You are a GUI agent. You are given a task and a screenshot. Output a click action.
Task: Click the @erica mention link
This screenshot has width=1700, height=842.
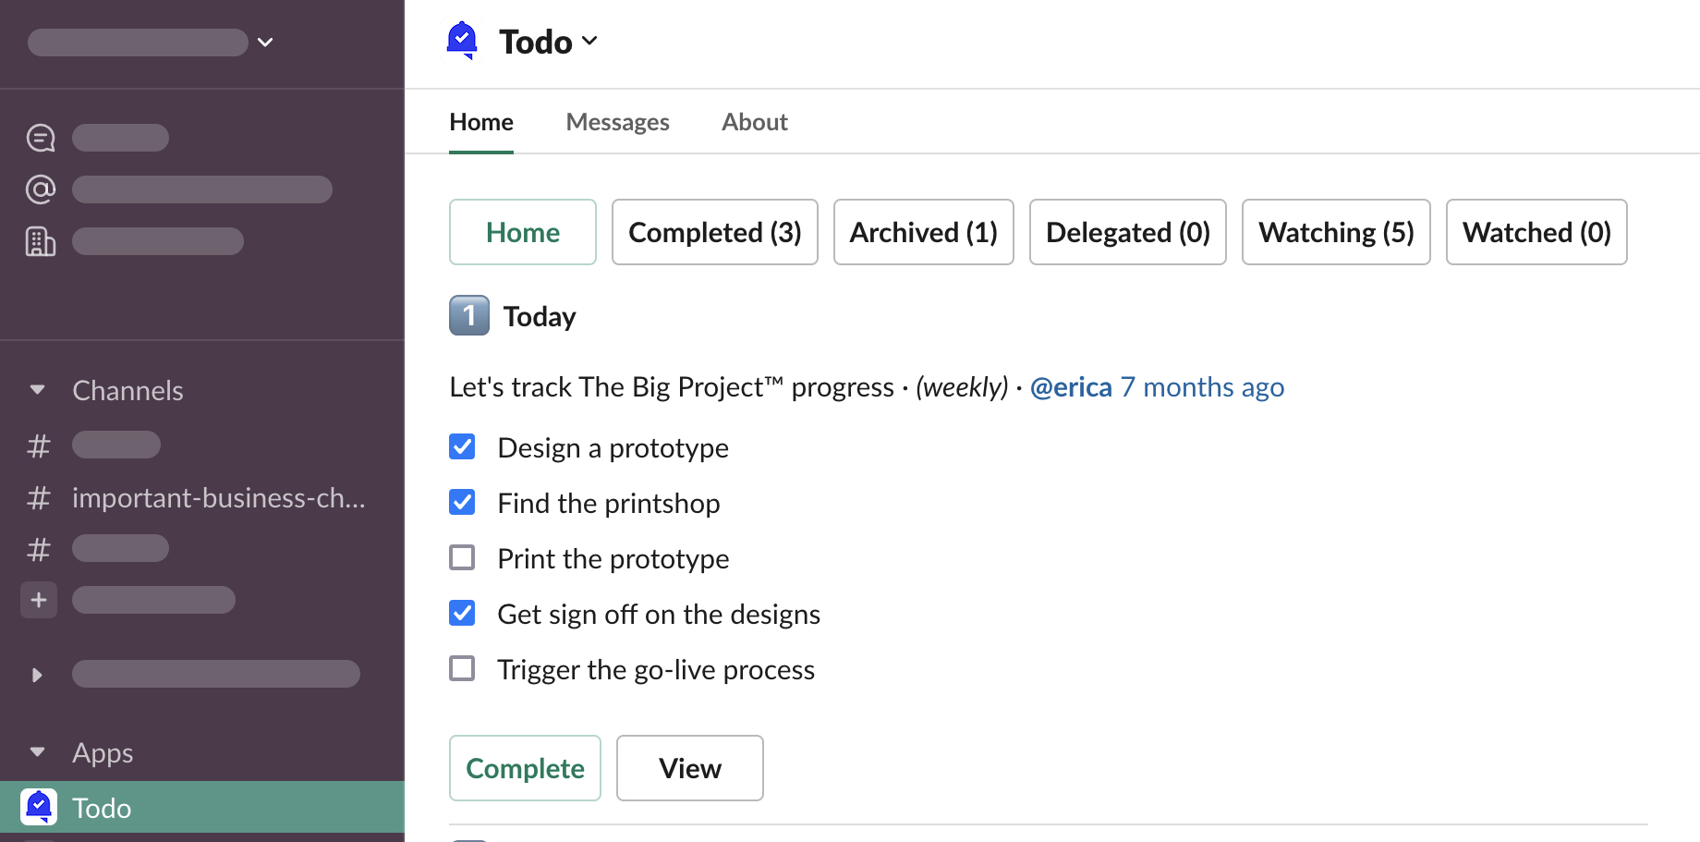coord(1071,387)
